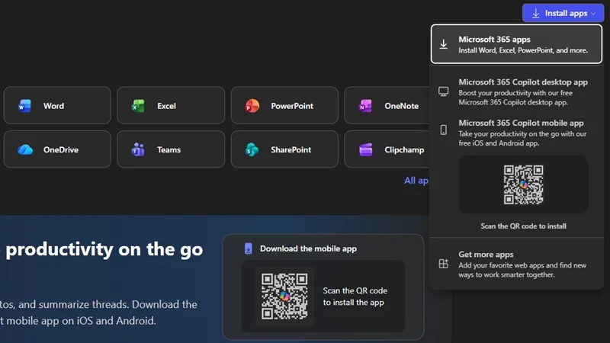Click the desktop monitor icon for Copilot
Screen dimensions: 610x343
(444, 91)
